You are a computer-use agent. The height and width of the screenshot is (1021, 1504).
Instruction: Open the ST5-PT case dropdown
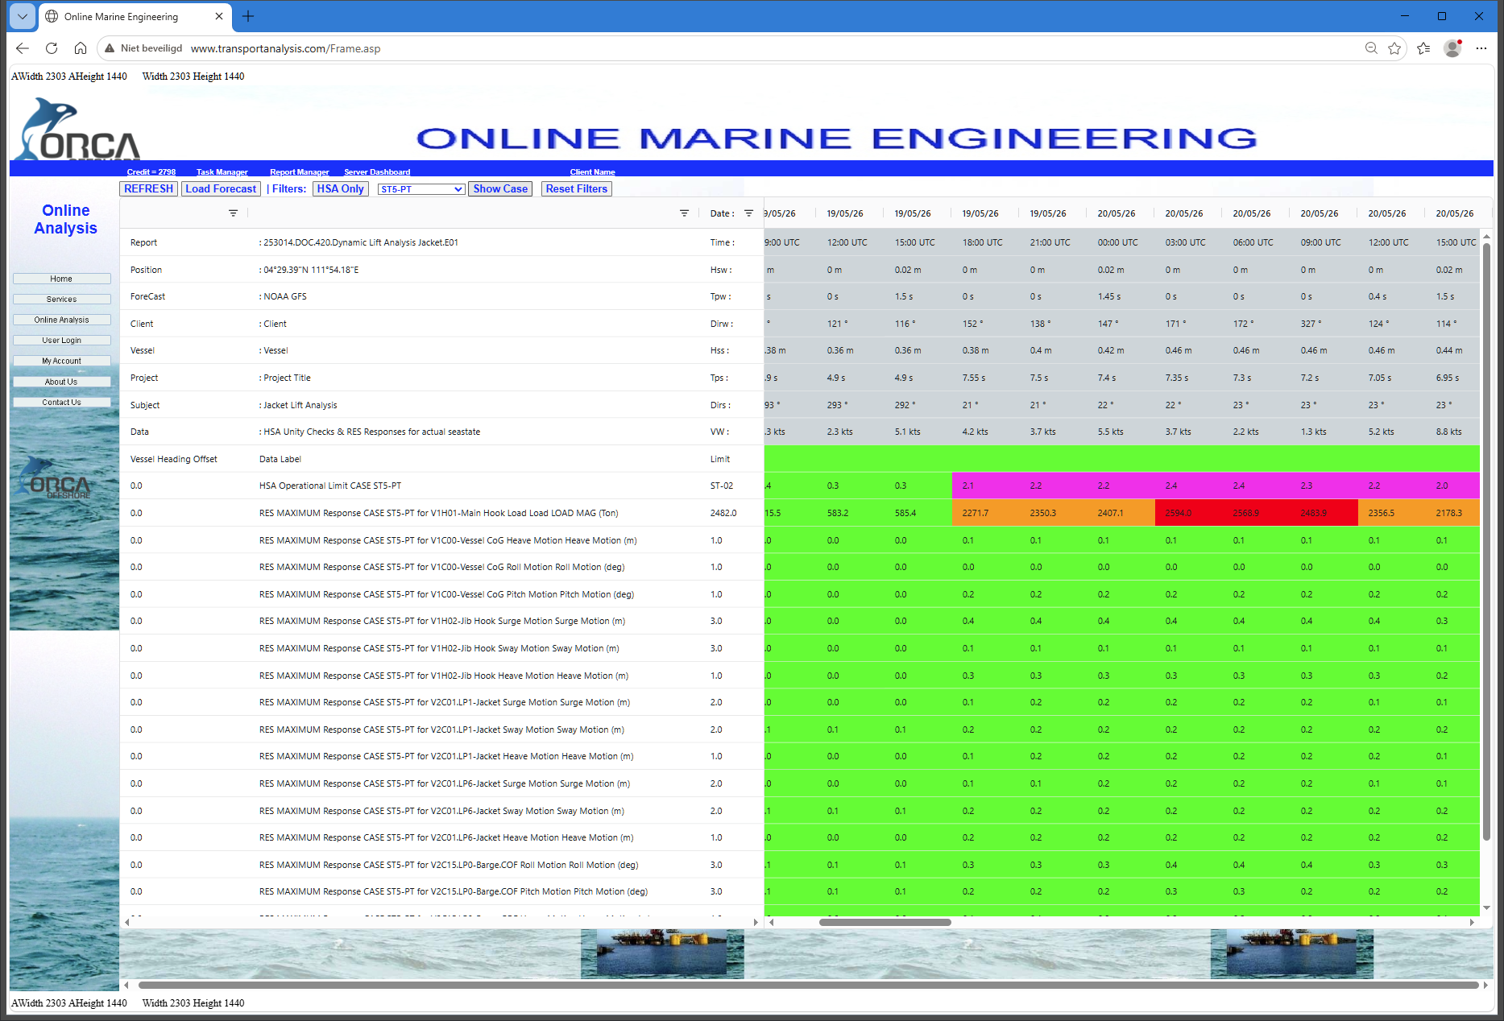421,189
